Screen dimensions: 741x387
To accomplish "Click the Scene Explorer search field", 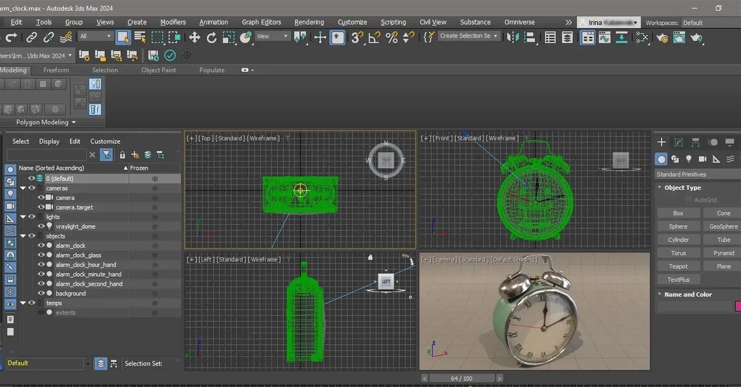I will pos(45,155).
